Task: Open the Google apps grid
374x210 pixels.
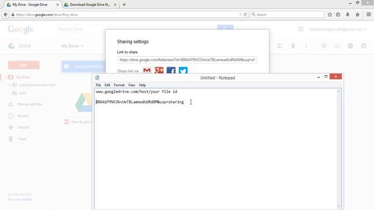Action: [300, 29]
